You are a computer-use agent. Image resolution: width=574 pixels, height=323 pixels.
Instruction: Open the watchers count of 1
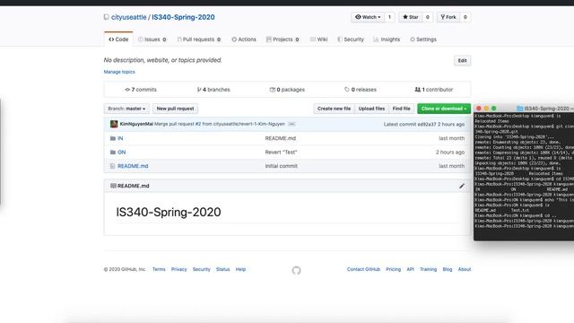(389, 17)
